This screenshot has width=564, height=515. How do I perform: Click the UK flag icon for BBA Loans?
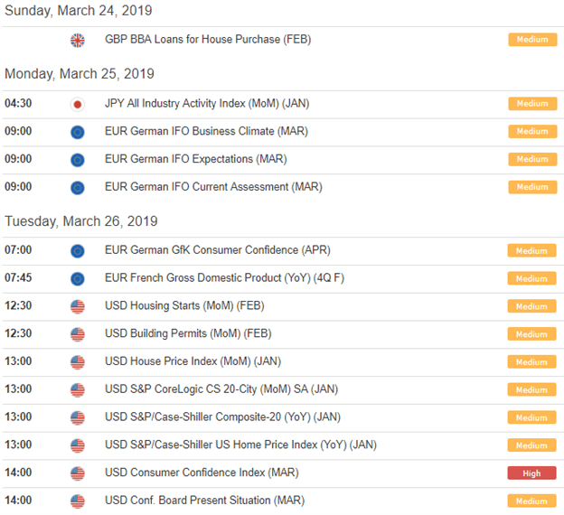78,40
